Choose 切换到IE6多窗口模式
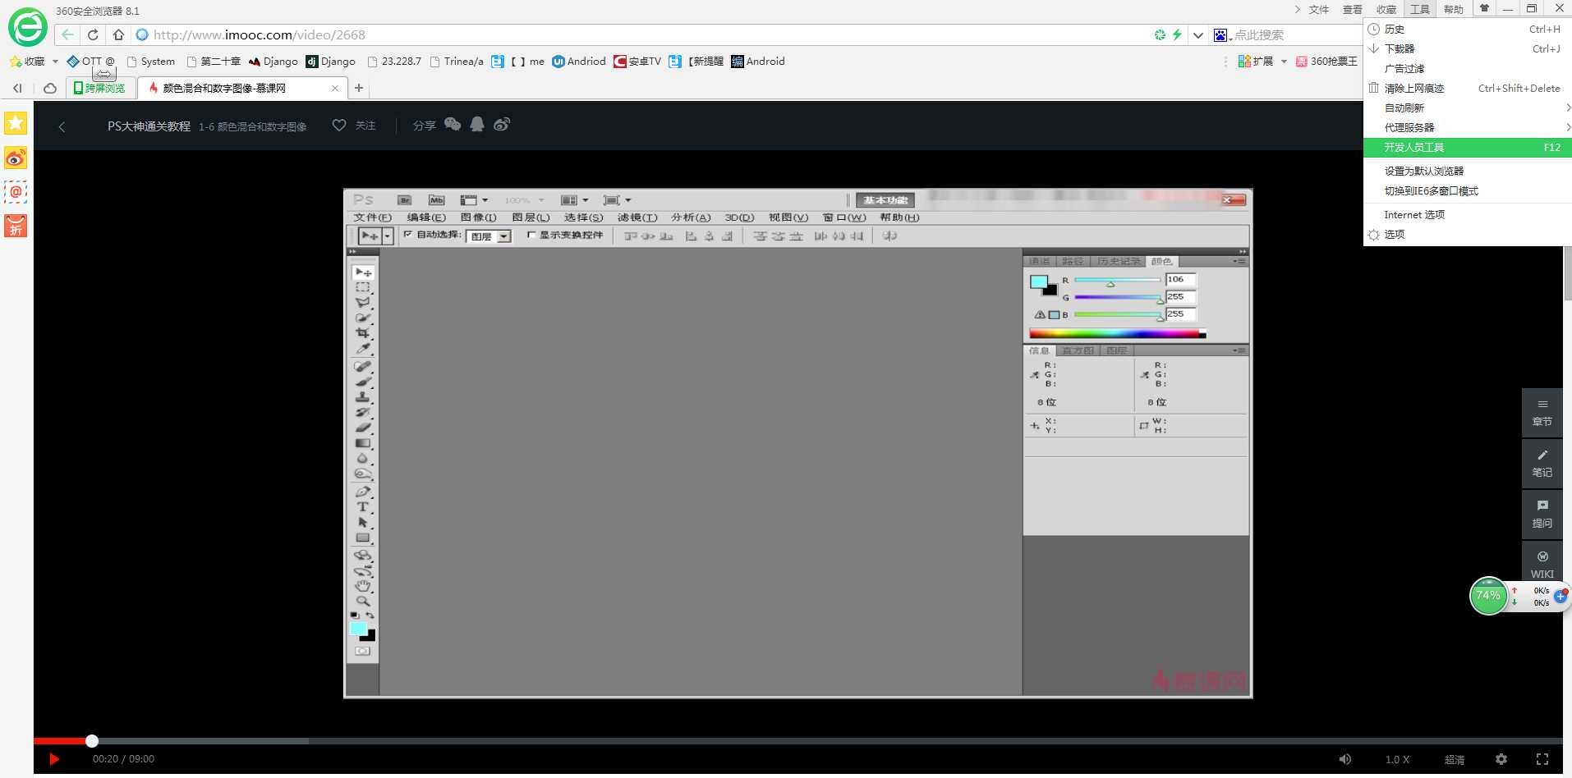The image size is (1572, 778). 1468,190
